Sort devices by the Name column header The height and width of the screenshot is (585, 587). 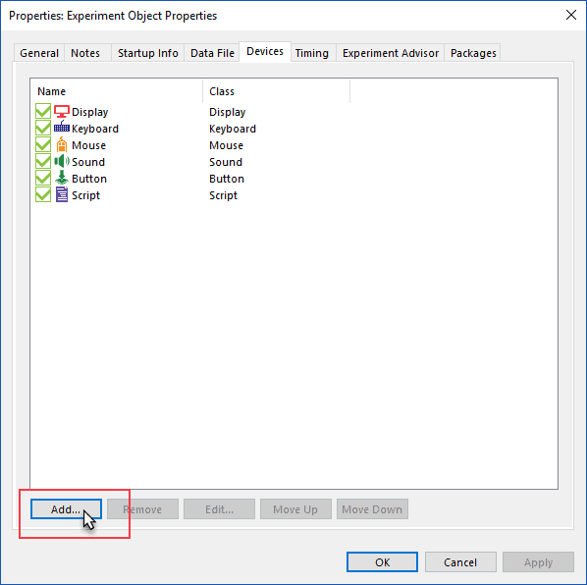click(x=117, y=91)
